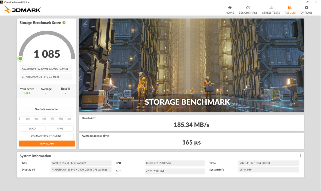Click the 3DMark logo
The height and width of the screenshot is (191, 321).
point(22,10)
